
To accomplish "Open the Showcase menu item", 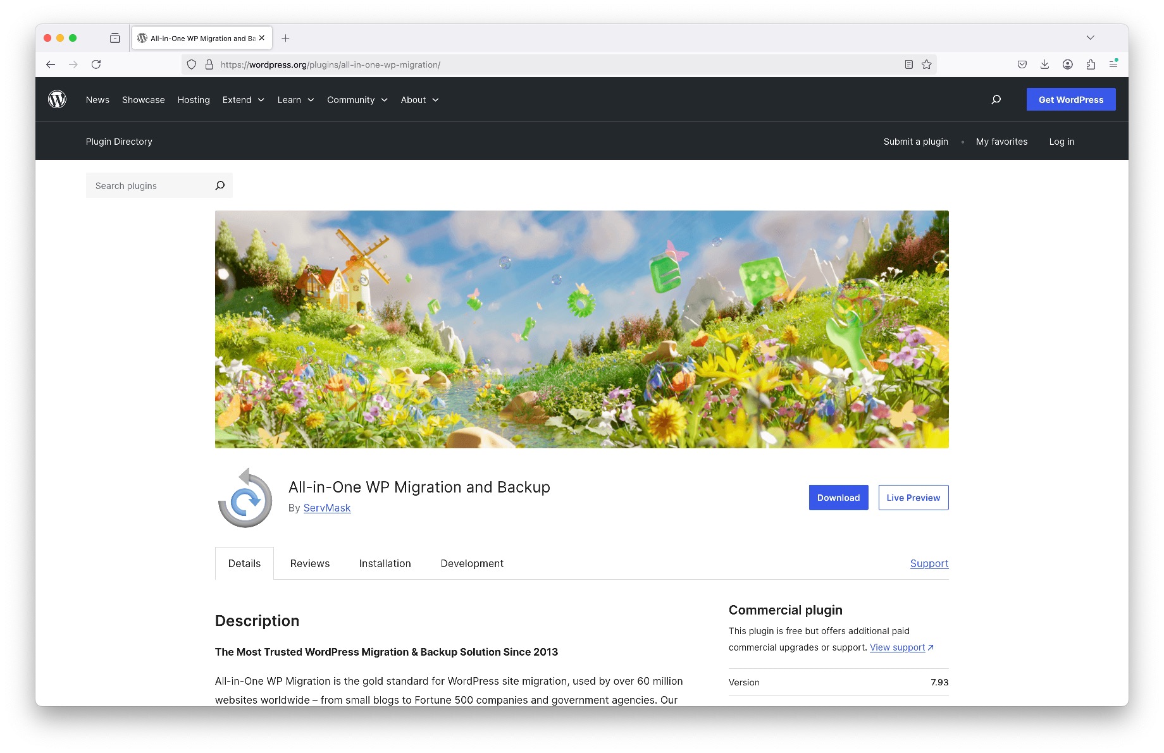I will (x=144, y=100).
